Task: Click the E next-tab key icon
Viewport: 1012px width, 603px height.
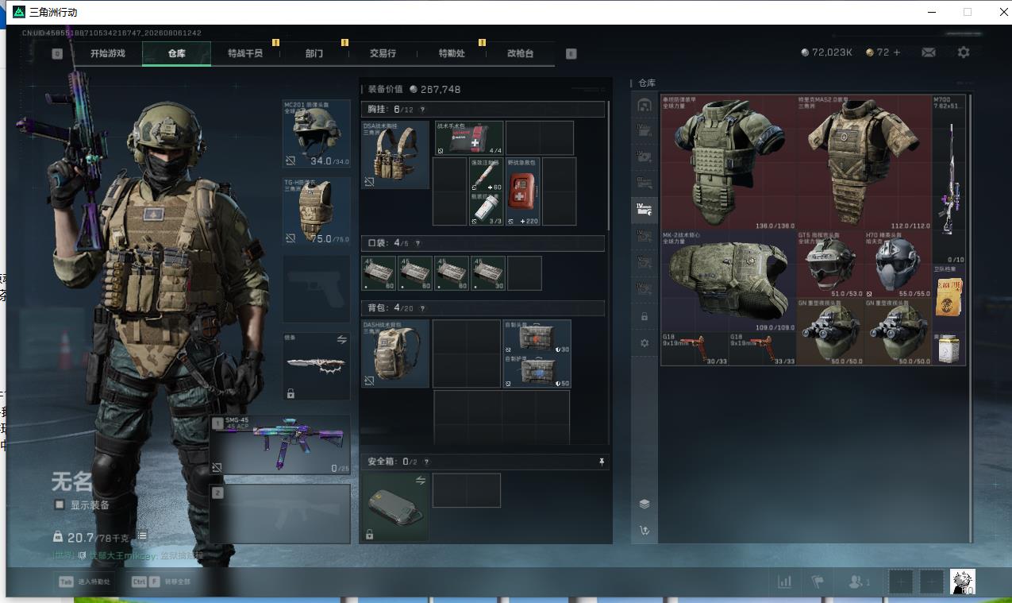Action: (x=571, y=54)
